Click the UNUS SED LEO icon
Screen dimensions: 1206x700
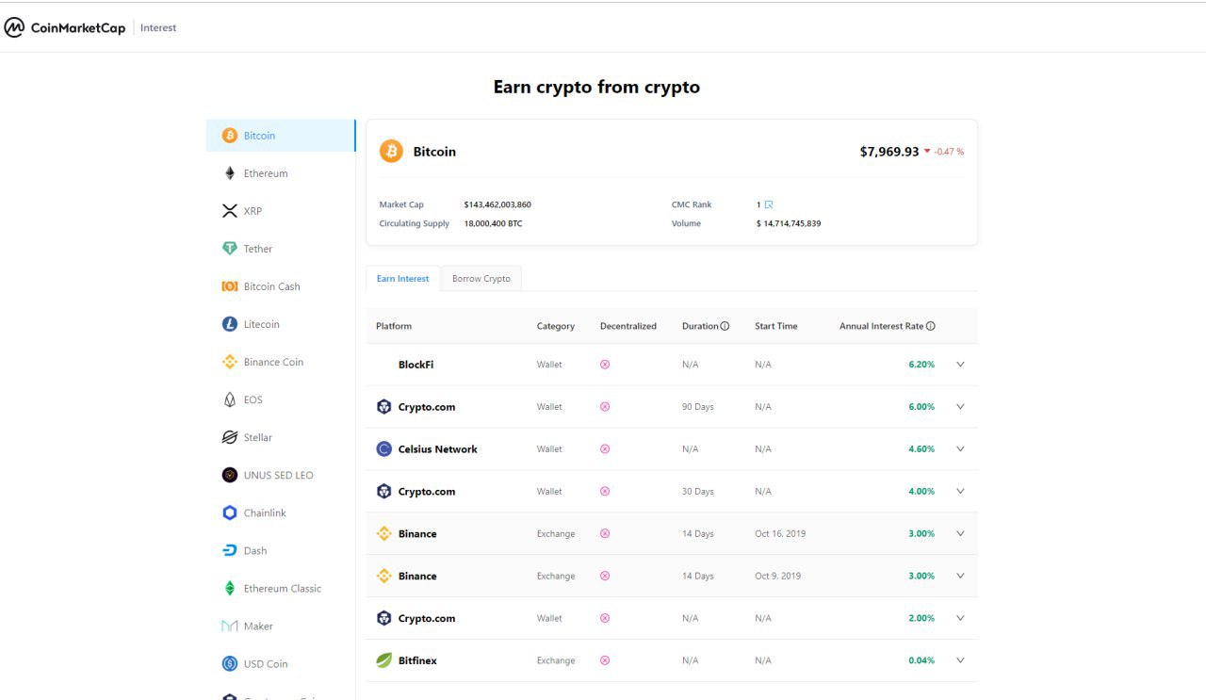click(230, 475)
